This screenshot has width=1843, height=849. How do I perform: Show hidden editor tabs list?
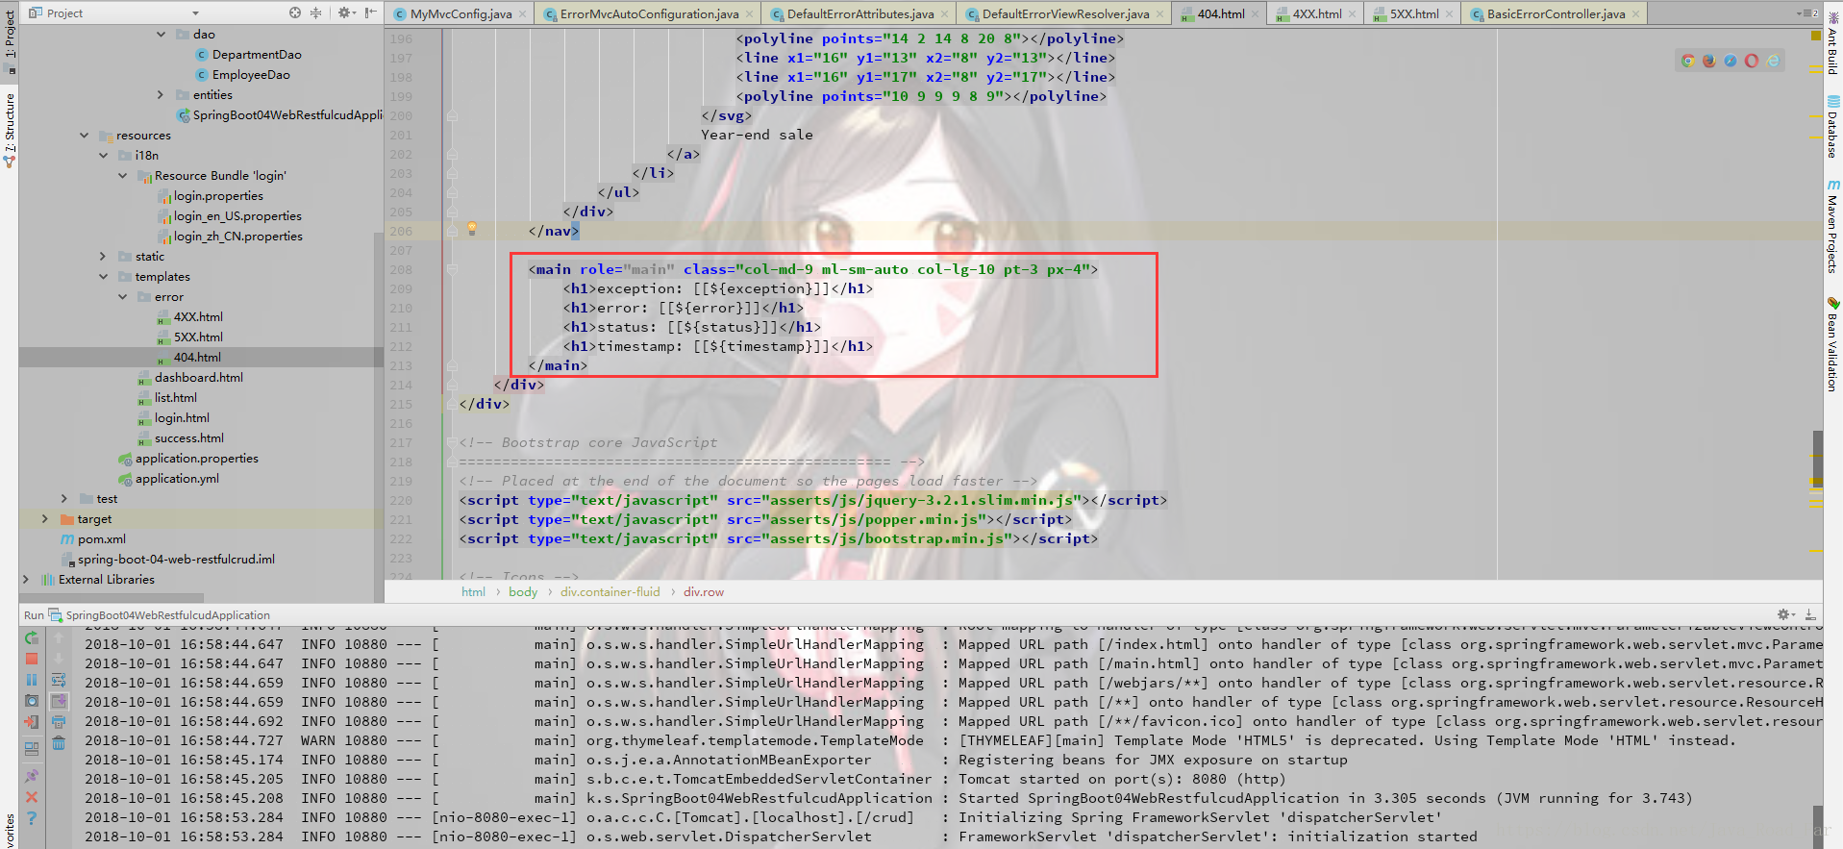click(1807, 13)
